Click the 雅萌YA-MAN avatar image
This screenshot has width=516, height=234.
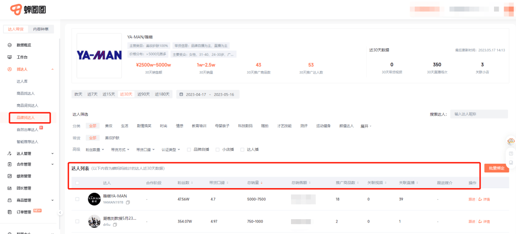coord(94,199)
